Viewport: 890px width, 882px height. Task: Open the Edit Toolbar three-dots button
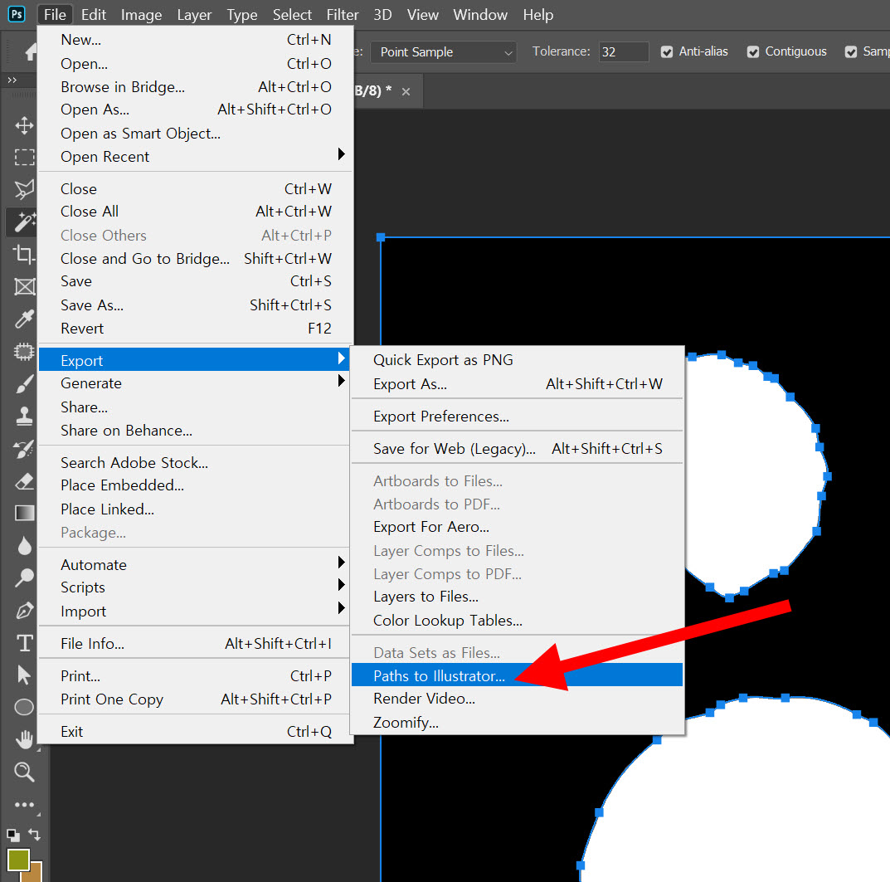pyautogui.click(x=24, y=805)
